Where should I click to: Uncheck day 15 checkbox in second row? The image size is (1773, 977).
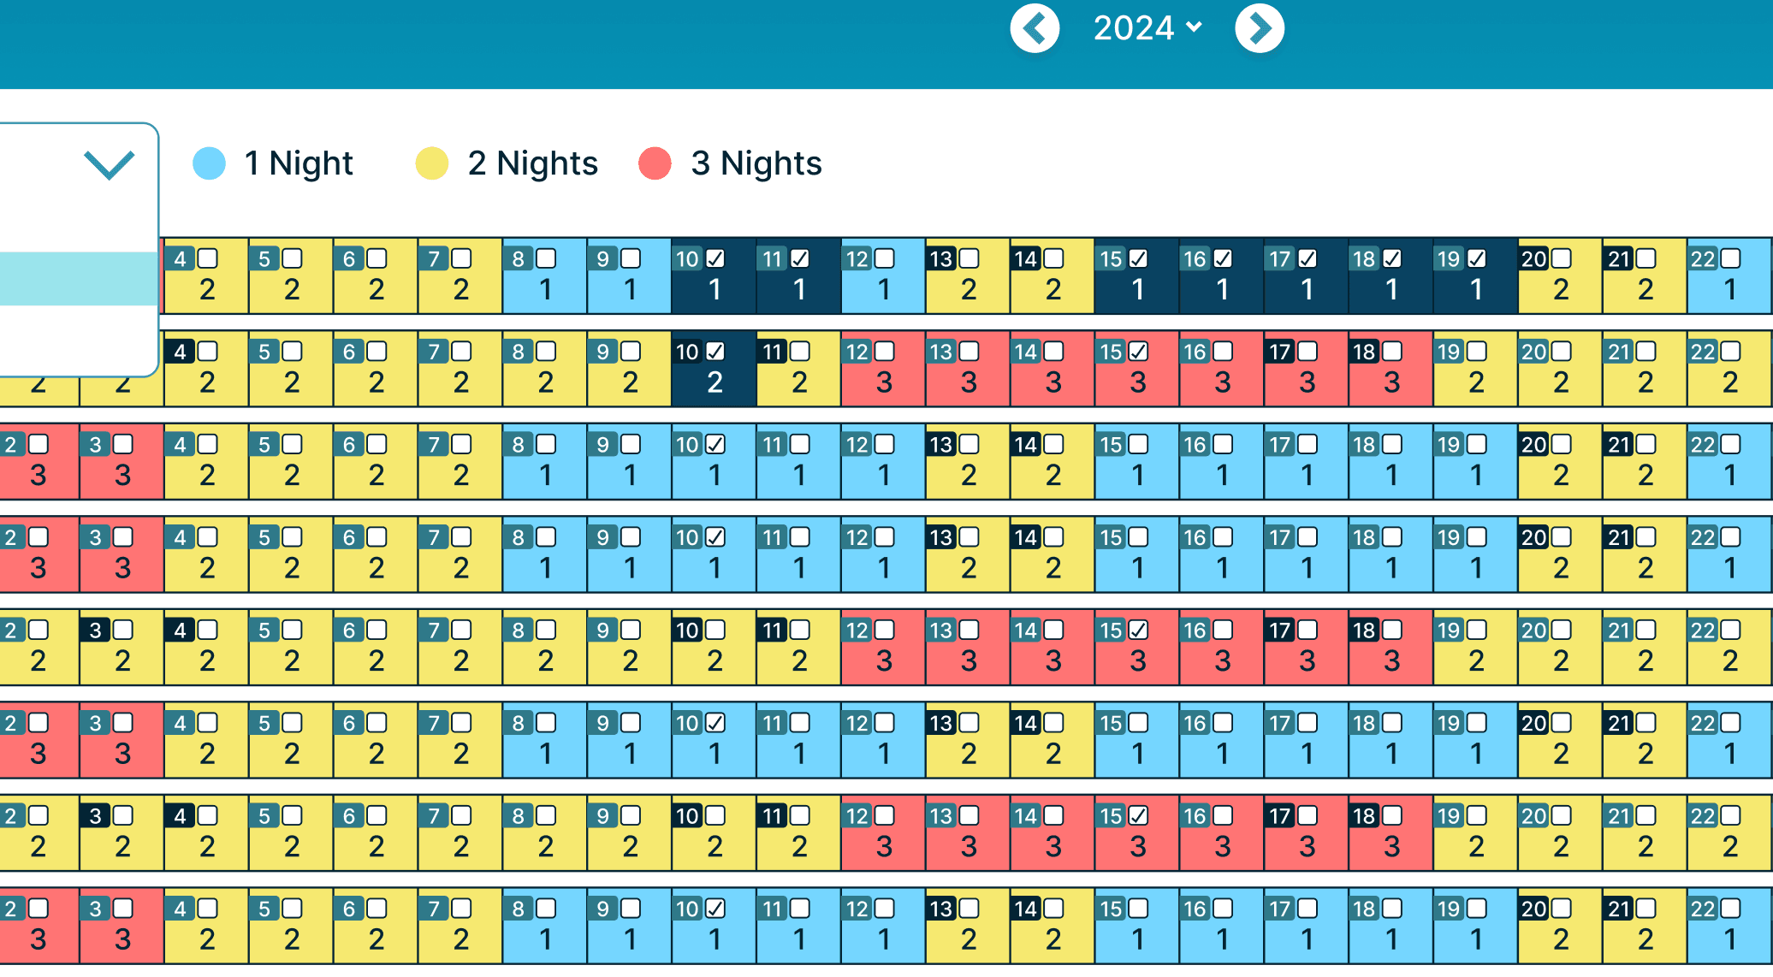[1138, 352]
